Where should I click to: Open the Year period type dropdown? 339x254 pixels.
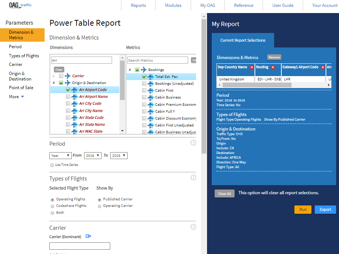coord(61,155)
